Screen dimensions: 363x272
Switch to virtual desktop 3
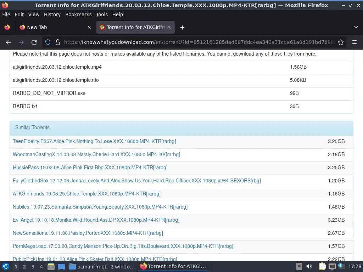(x=33, y=267)
